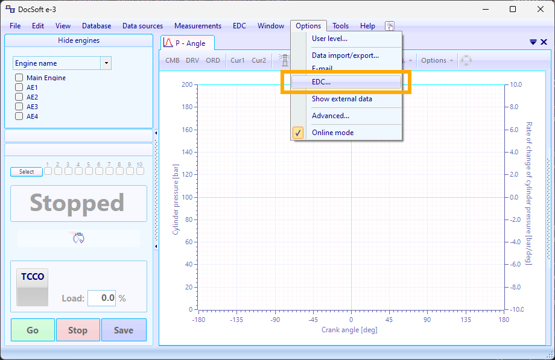
Task: Click inside the Load percentage input field
Action: (102, 298)
